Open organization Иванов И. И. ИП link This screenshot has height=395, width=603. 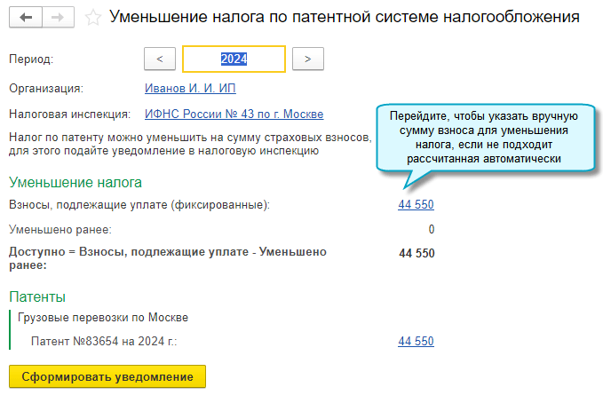click(x=189, y=88)
